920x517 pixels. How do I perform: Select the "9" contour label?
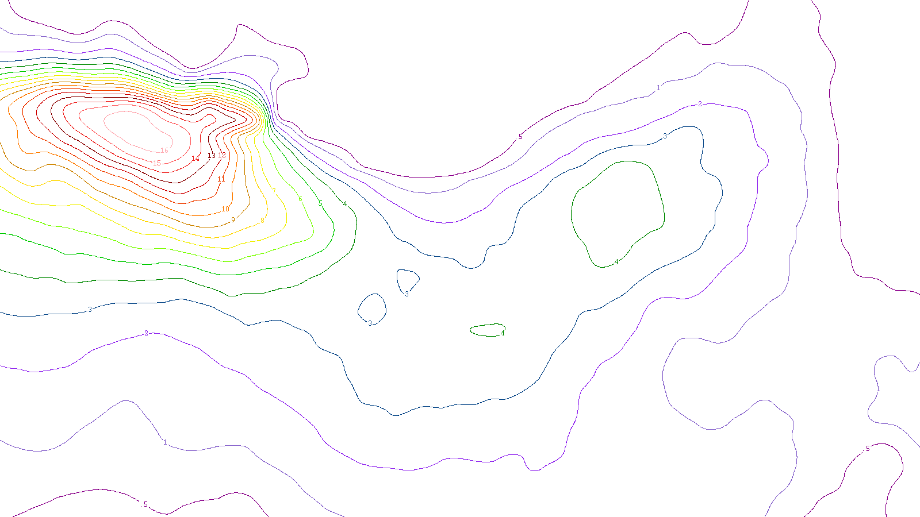pos(233,220)
